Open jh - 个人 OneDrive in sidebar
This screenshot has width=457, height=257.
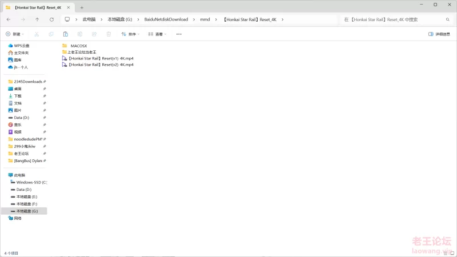(x=18, y=67)
